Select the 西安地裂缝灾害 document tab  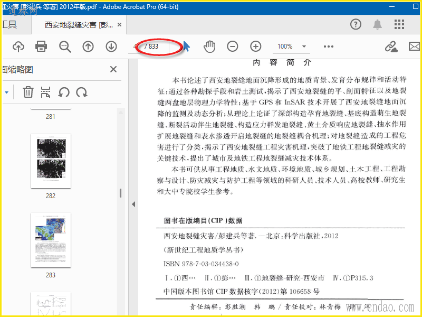point(79,25)
